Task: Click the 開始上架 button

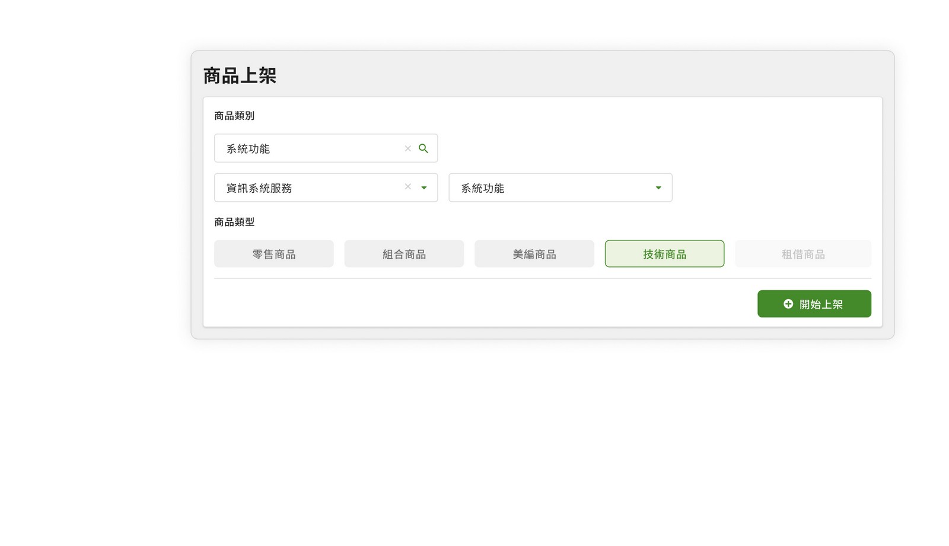Action: 814,304
